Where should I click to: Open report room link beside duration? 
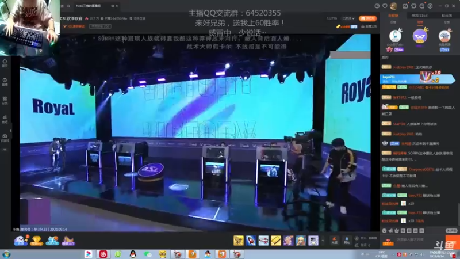tap(137, 18)
